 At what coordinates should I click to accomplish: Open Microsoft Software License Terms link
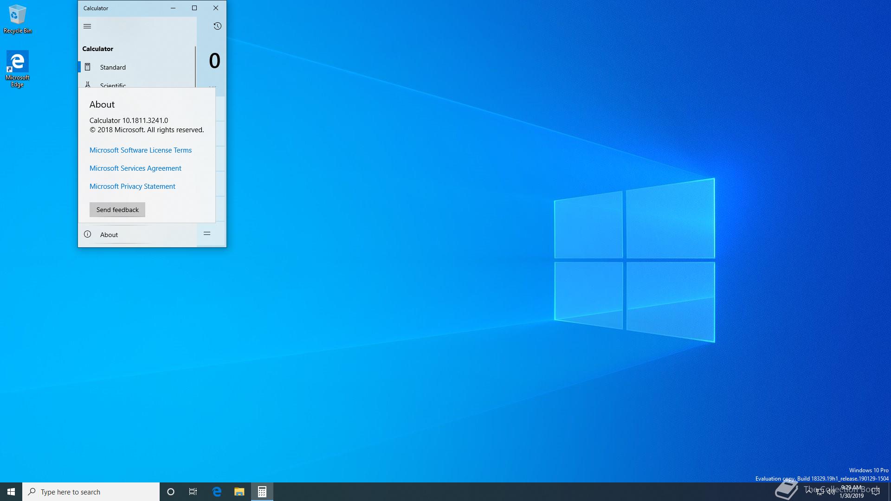(x=141, y=150)
